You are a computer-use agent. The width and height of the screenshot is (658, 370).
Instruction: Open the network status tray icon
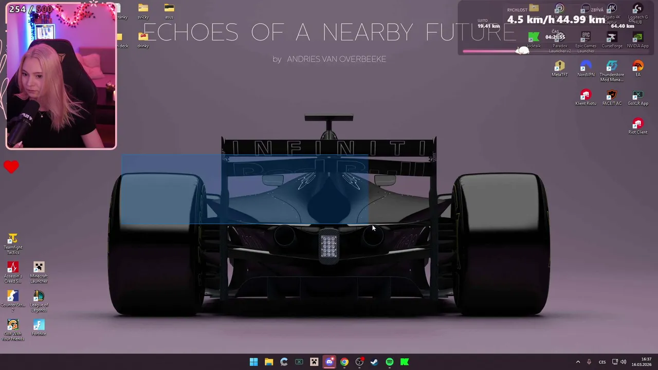[615, 362]
